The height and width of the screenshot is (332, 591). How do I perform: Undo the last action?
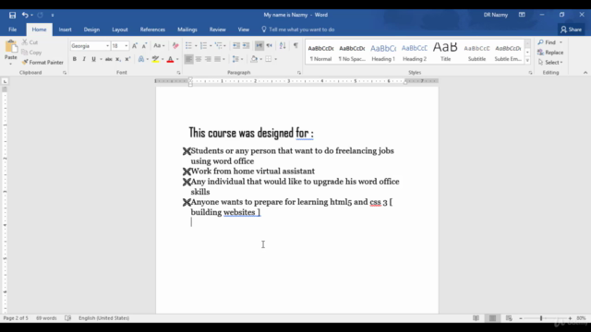25,15
